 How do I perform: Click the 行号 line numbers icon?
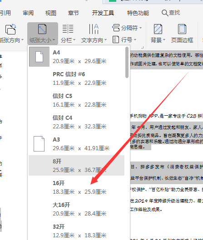(116, 39)
